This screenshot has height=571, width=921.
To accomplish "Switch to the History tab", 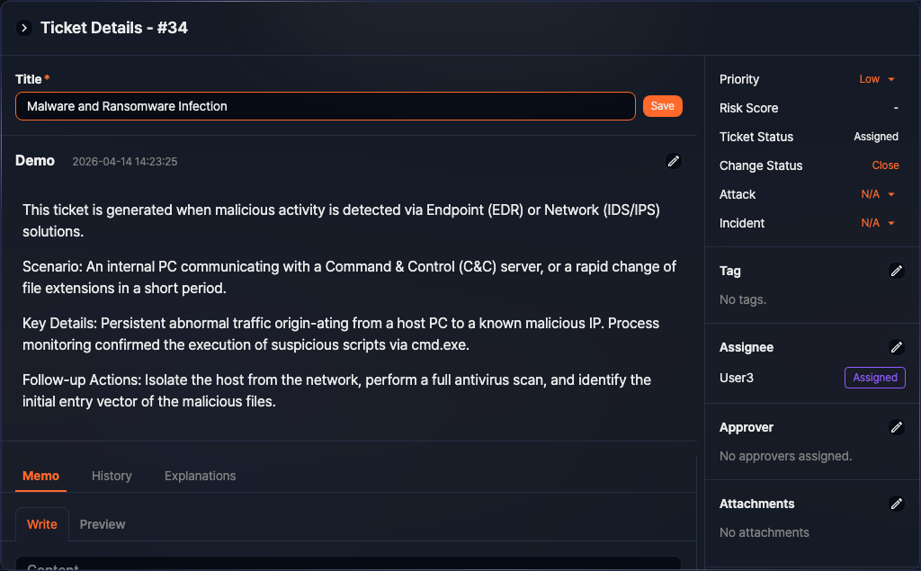I will pyautogui.click(x=112, y=476).
